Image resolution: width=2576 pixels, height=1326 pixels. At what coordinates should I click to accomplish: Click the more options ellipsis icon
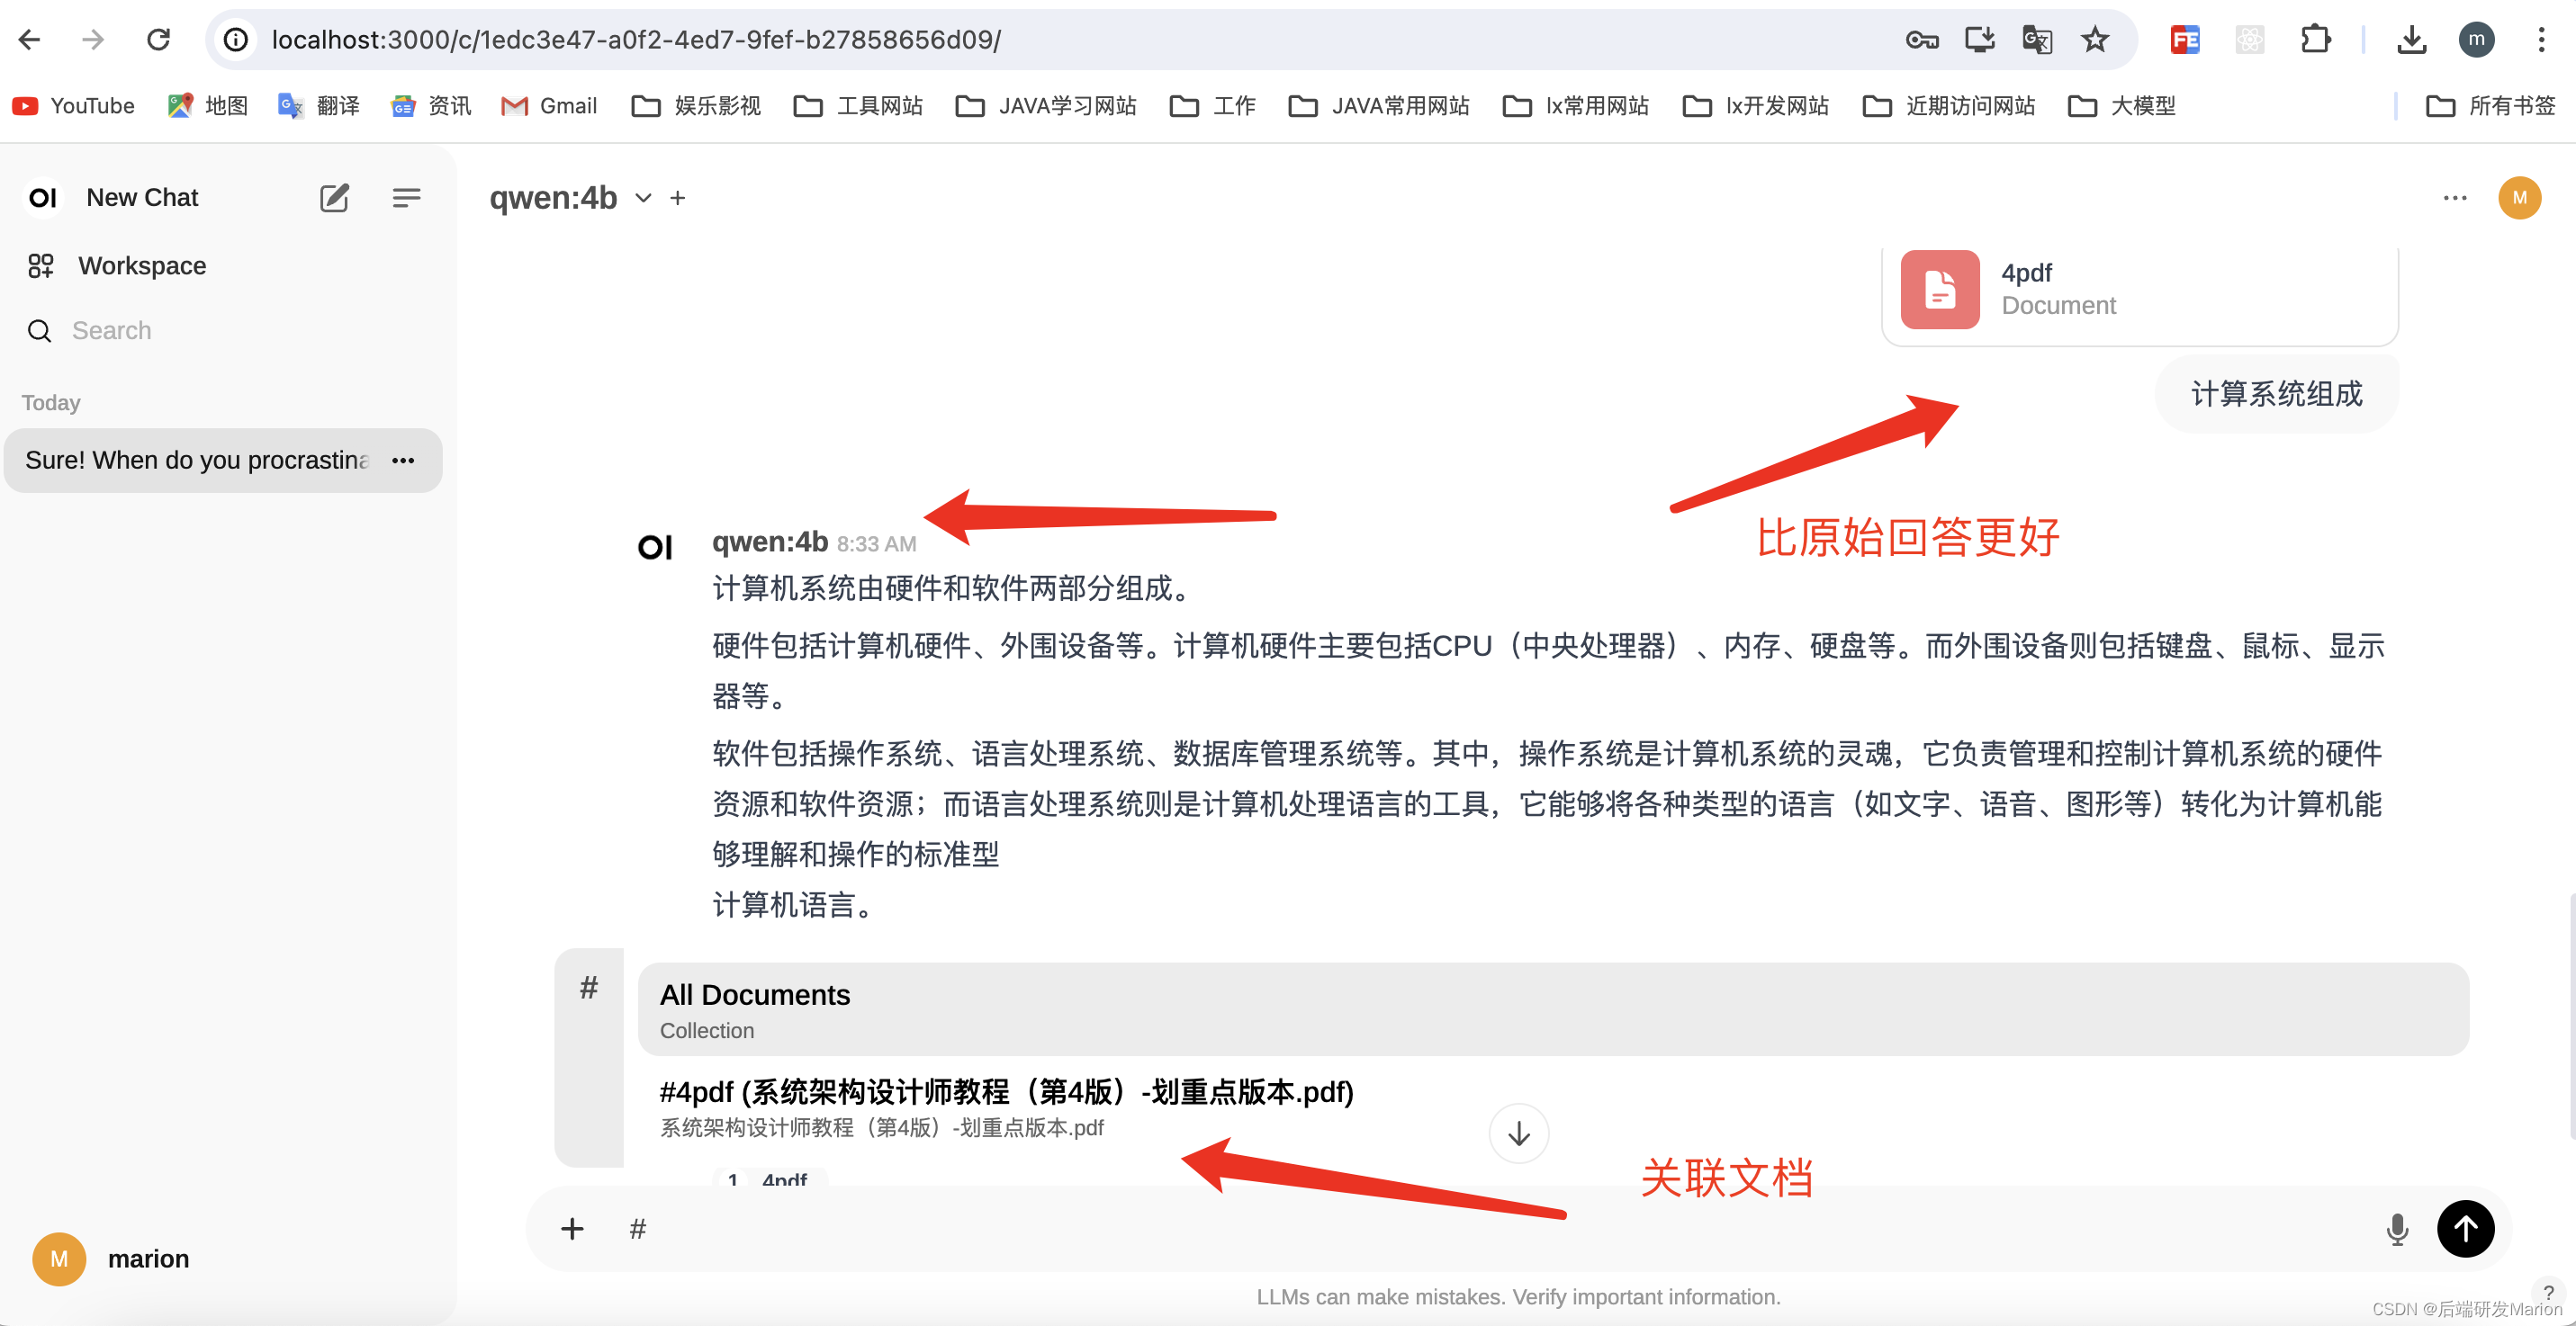click(2456, 198)
